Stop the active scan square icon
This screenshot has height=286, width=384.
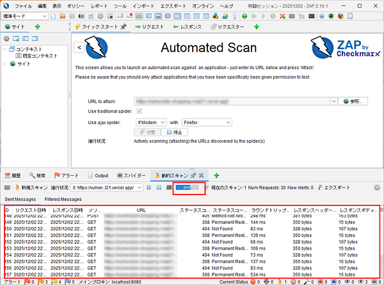(x=159, y=187)
